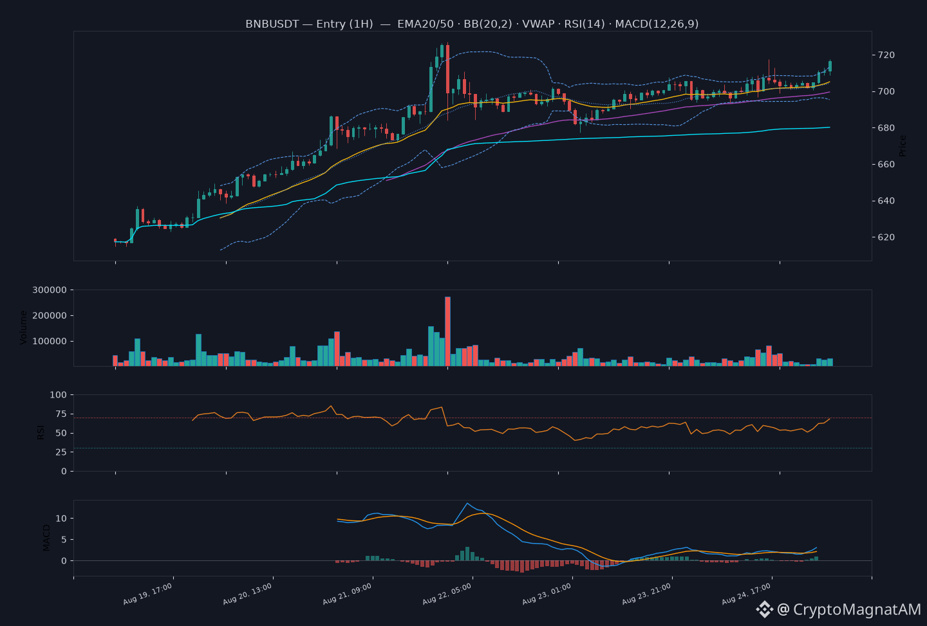
Task: Click the BNBUSDT Entry (1H) chart title
Action: 472,24
